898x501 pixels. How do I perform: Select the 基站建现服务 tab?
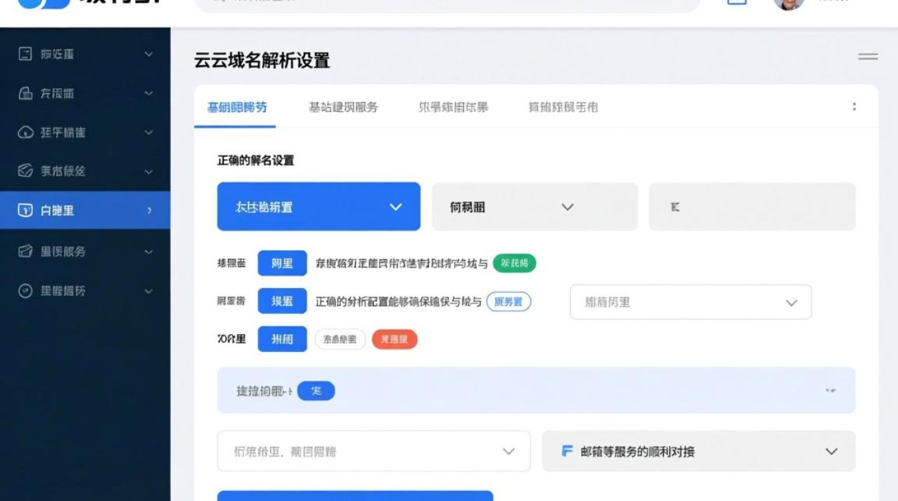(x=342, y=107)
